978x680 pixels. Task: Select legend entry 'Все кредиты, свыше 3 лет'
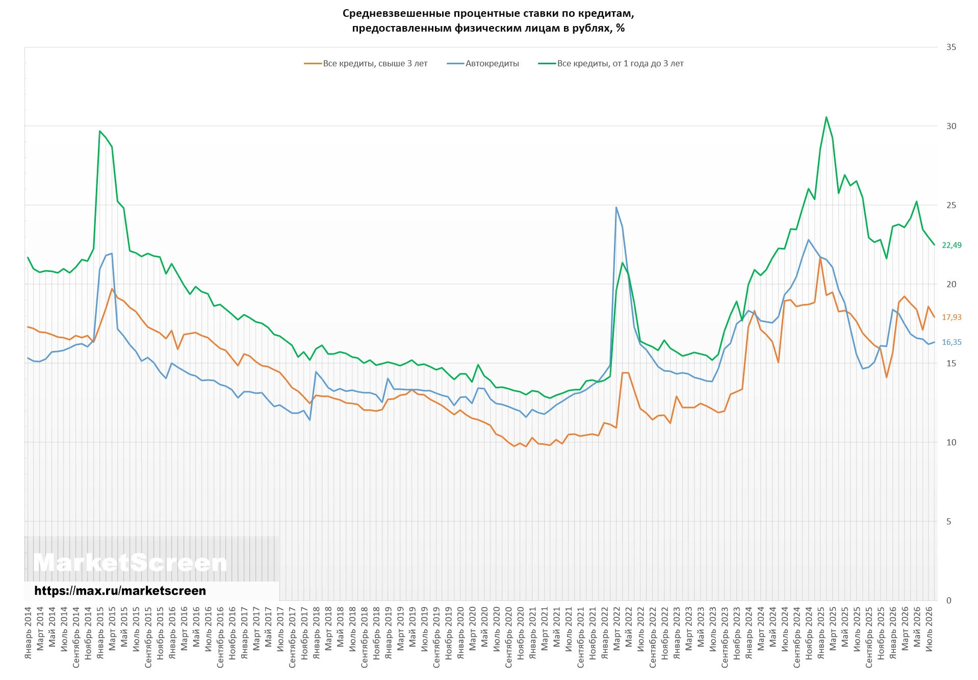click(x=375, y=64)
